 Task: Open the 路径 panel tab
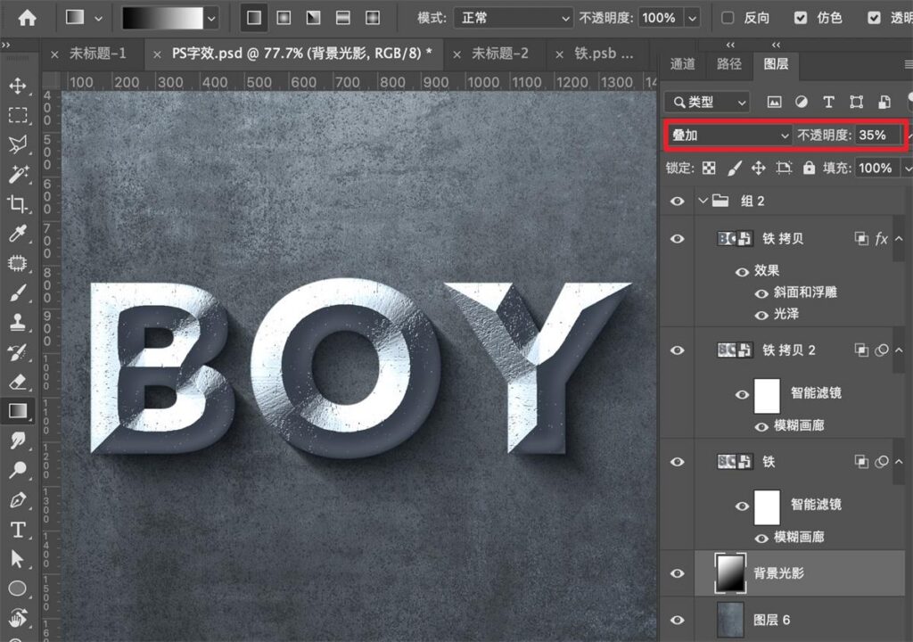click(729, 63)
